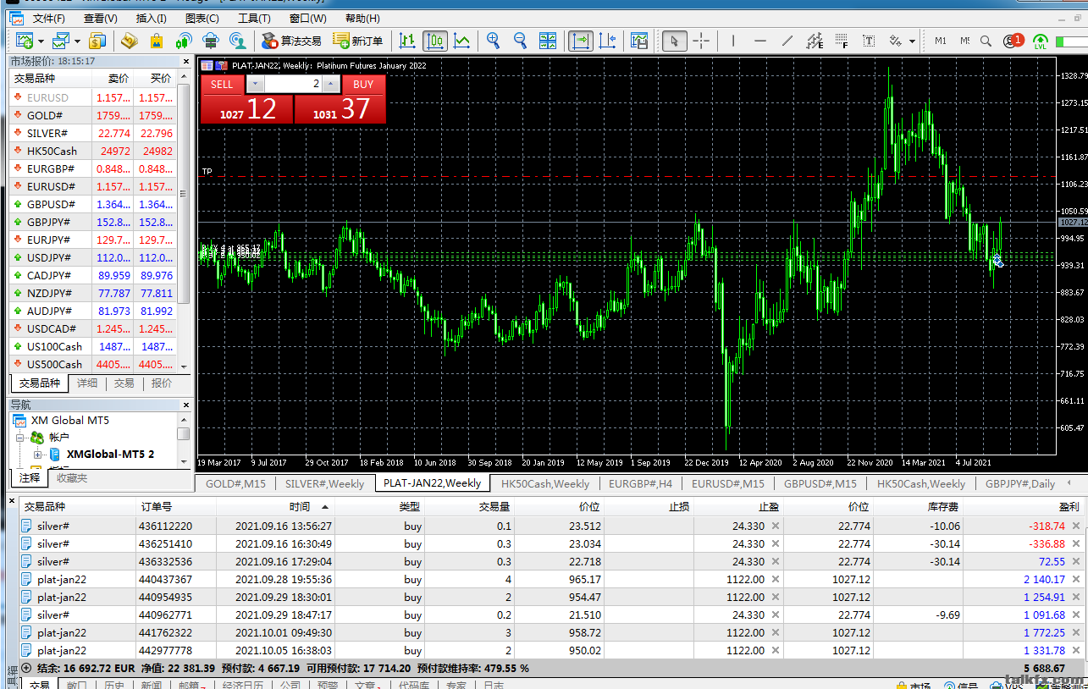Close the Market Watch (市场报价) panel
Viewport: 1088px width, 689px height.
185,61
